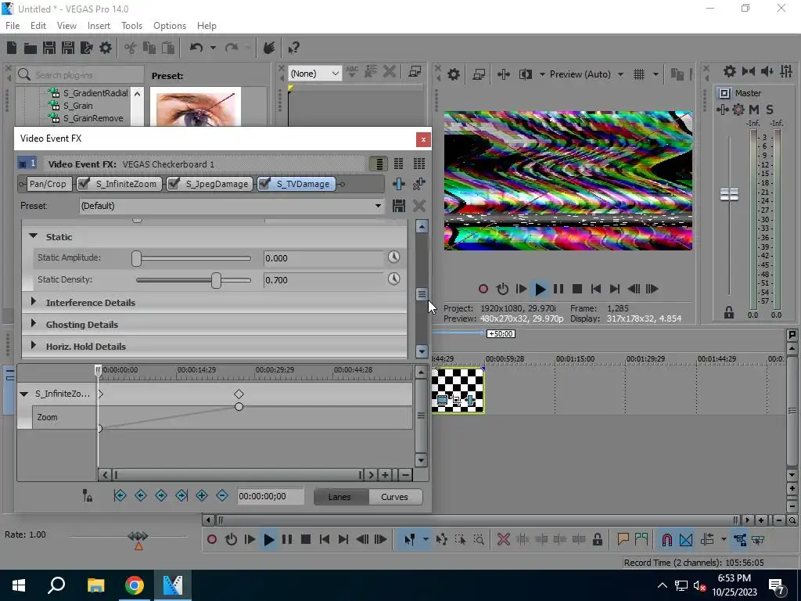Click checkerboard event thumbnail on timeline
Image resolution: width=801 pixels, height=601 pixels.
tap(457, 391)
